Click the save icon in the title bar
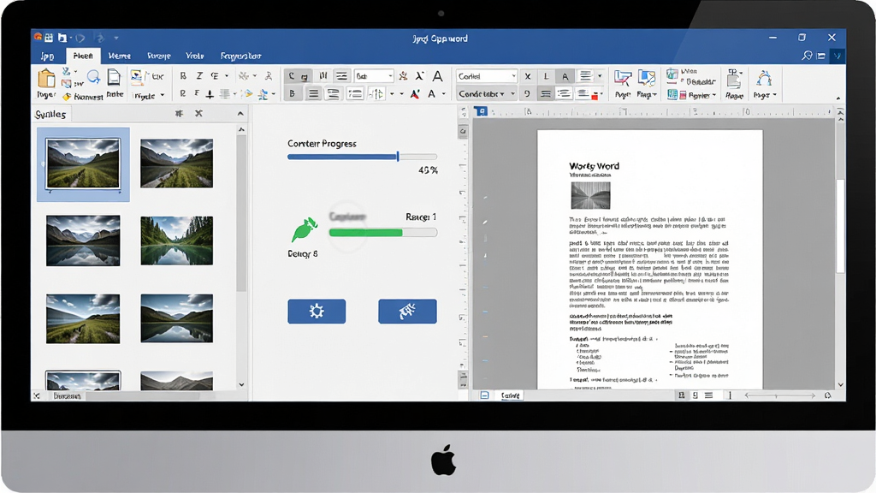Screen dimensions: 876x493 coord(62,38)
